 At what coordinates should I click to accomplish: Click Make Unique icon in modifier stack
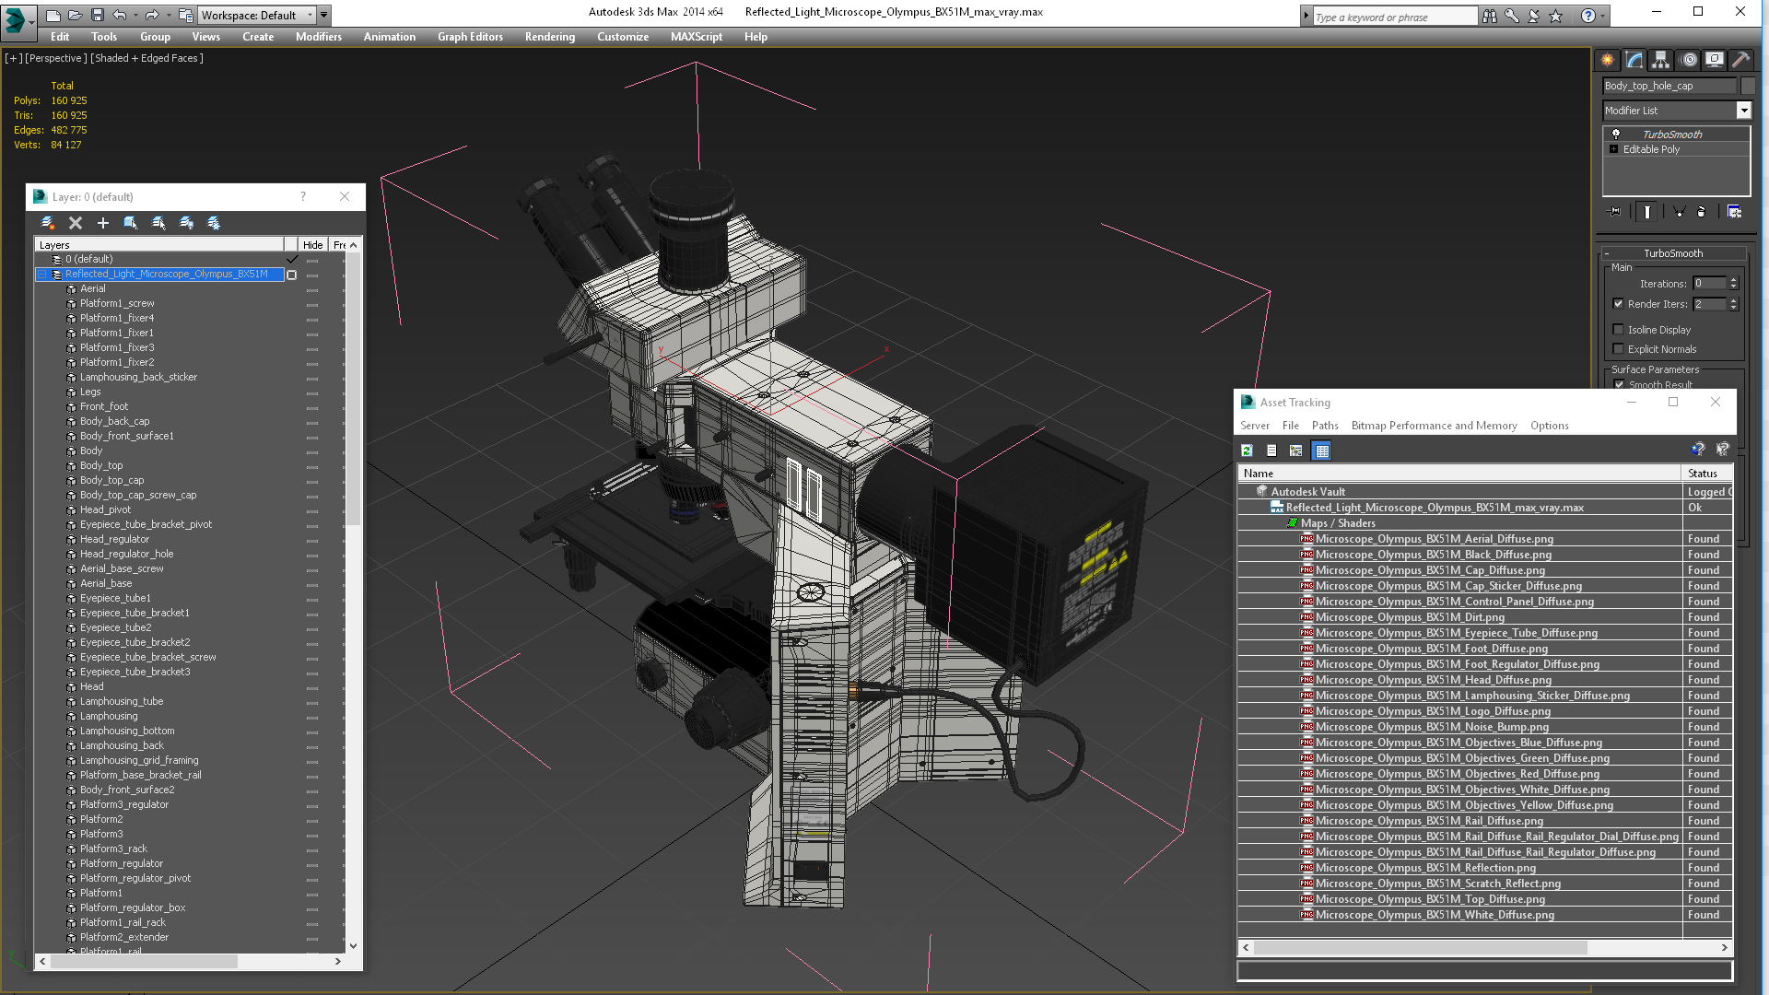1679,212
